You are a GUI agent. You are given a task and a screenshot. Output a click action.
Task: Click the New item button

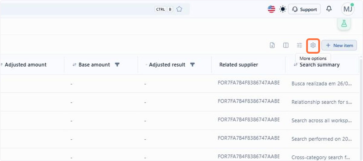point(339,46)
